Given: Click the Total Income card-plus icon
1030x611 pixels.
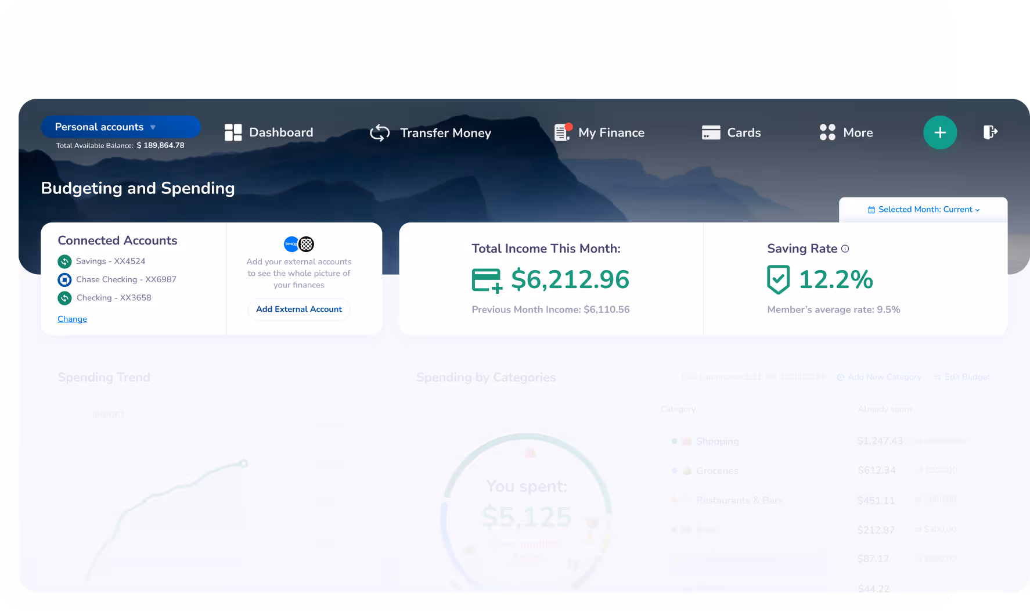Looking at the screenshot, I should click(x=487, y=281).
